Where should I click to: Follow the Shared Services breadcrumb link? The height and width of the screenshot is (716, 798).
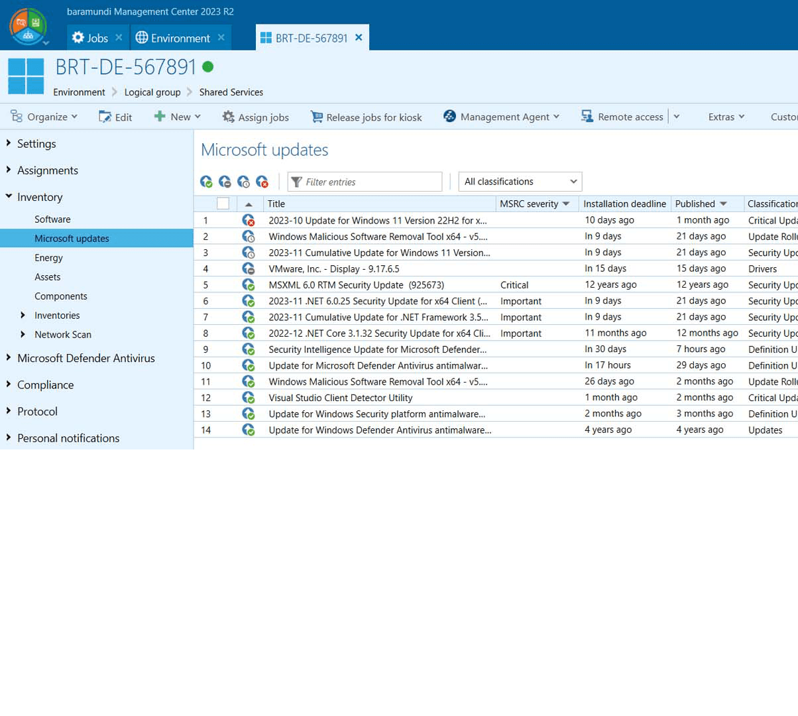[x=231, y=92]
